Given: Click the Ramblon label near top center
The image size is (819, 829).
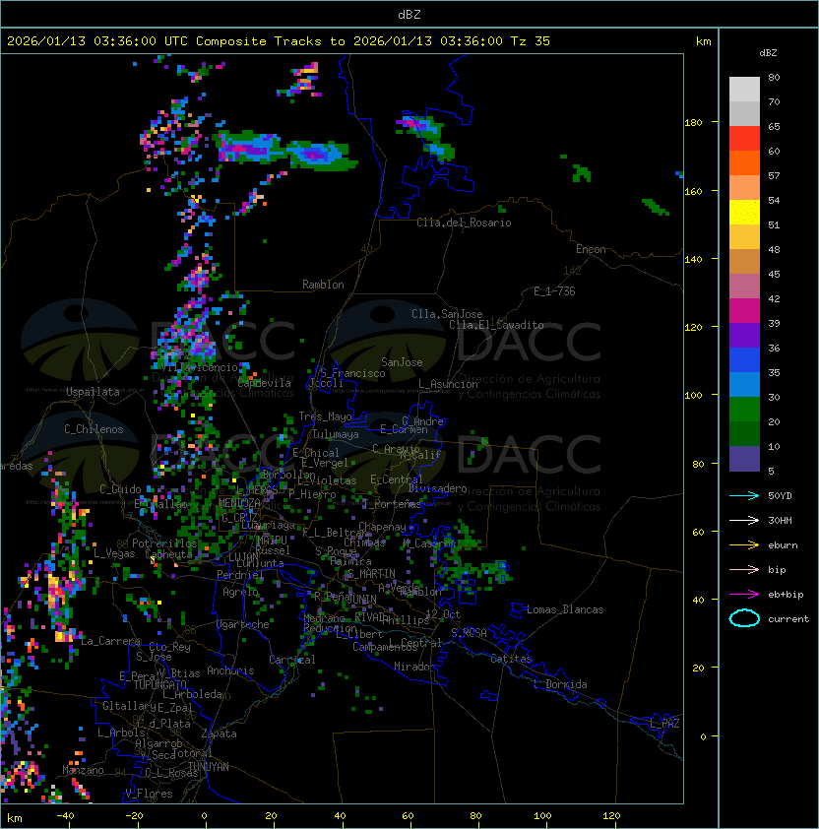Looking at the screenshot, I should tap(323, 285).
